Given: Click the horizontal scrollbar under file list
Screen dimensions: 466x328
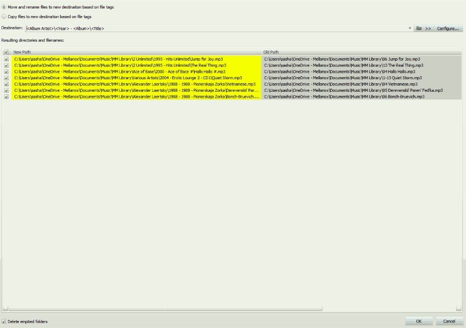Looking at the screenshot, I should click(165, 308).
